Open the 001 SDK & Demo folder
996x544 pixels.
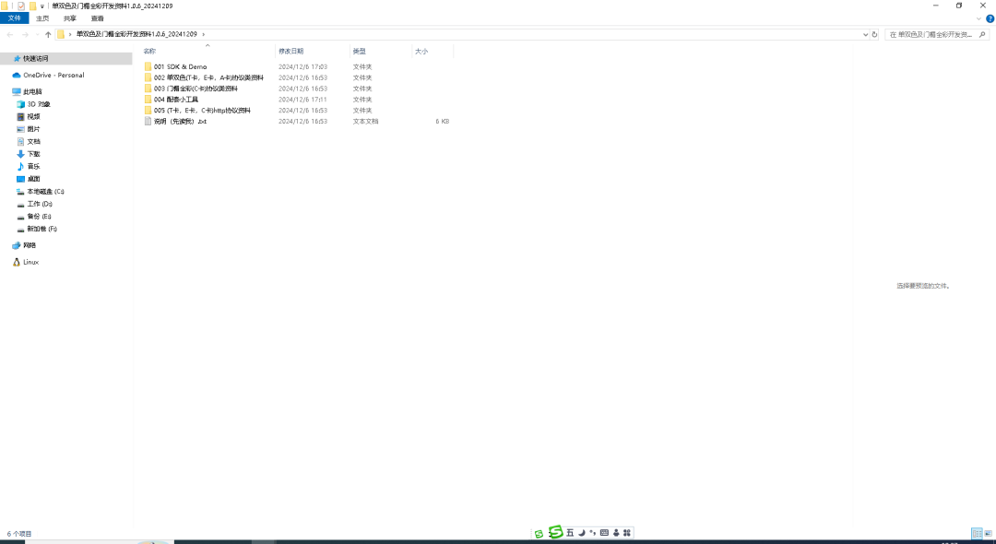coord(180,66)
